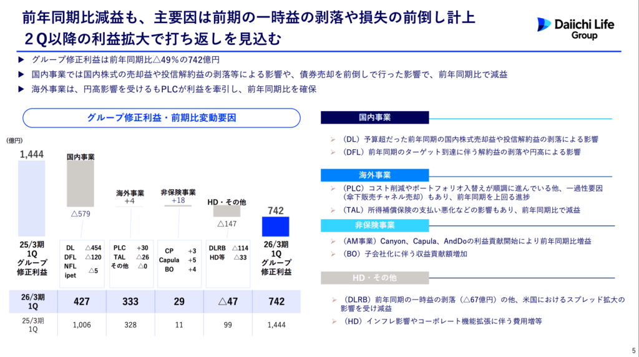The height and width of the screenshot is (357, 639).
Task: Click table cell 1,006 in 25/3期 row
Action: (82, 325)
